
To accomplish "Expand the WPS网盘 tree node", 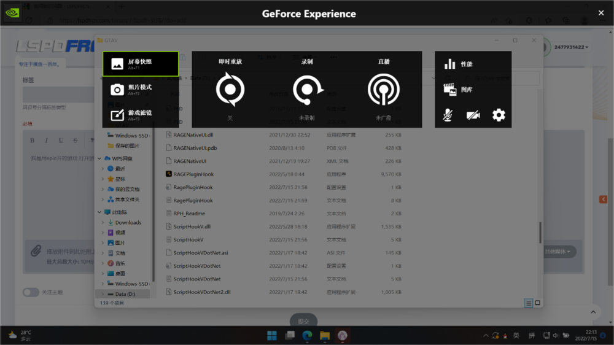I will [99, 158].
